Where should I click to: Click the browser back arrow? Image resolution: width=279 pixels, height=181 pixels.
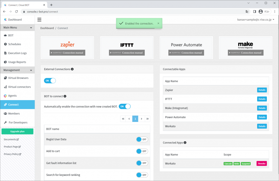click(4, 11)
